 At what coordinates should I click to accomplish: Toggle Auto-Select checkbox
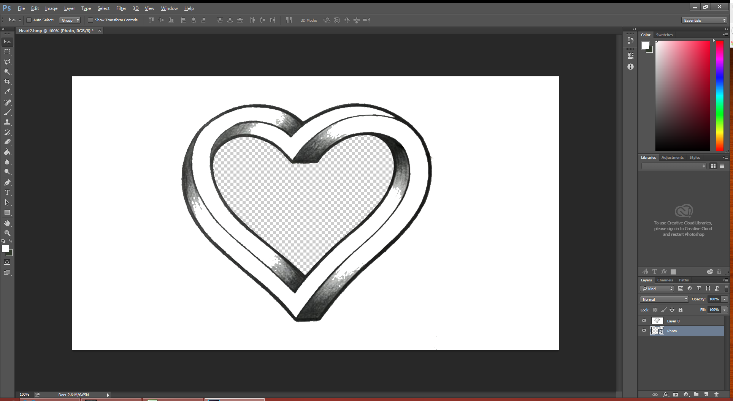pos(29,20)
